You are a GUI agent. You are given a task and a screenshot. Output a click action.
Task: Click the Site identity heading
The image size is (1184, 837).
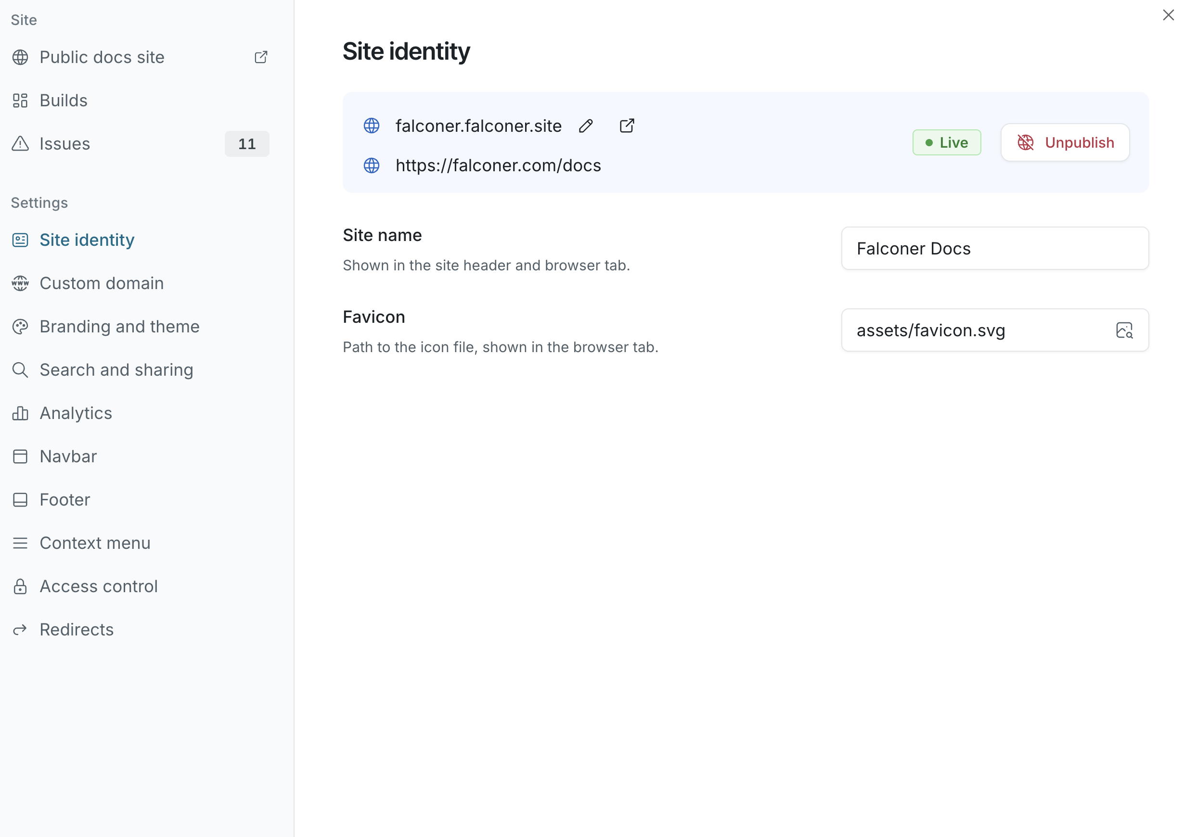(406, 51)
